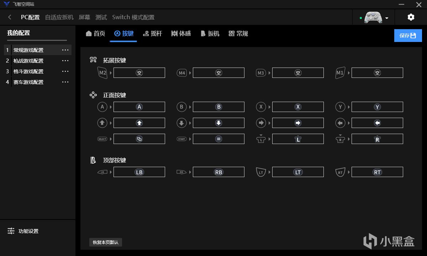Switch to the 首页 tab

[x=96, y=34]
